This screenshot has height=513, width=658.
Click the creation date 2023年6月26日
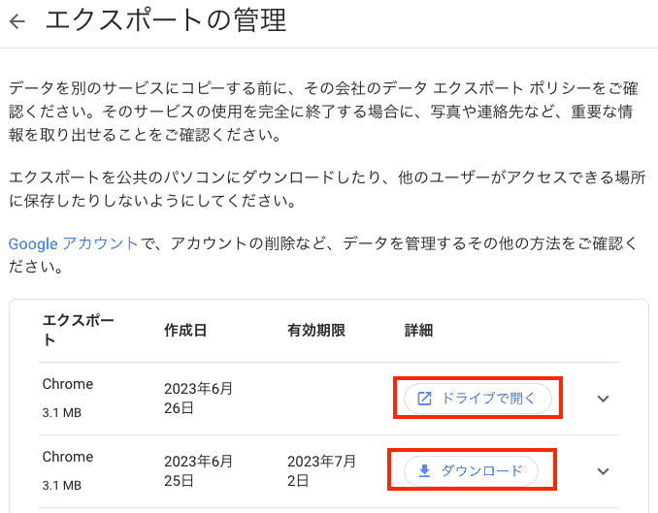198,398
